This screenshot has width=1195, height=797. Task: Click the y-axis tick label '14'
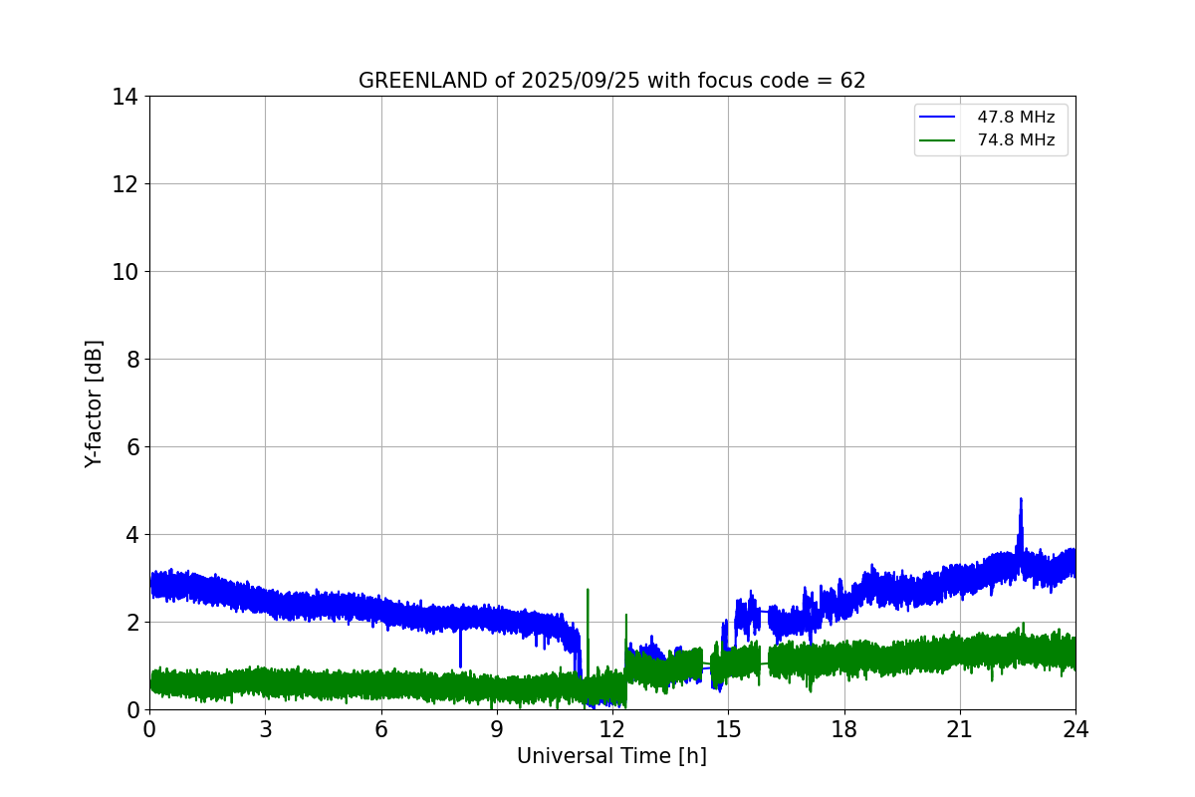pyautogui.click(x=124, y=97)
